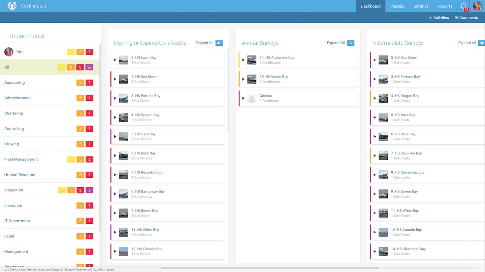Click the HS Indian Bay vessel thumbnail
The height and width of the screenshot is (272, 485).
click(252, 79)
